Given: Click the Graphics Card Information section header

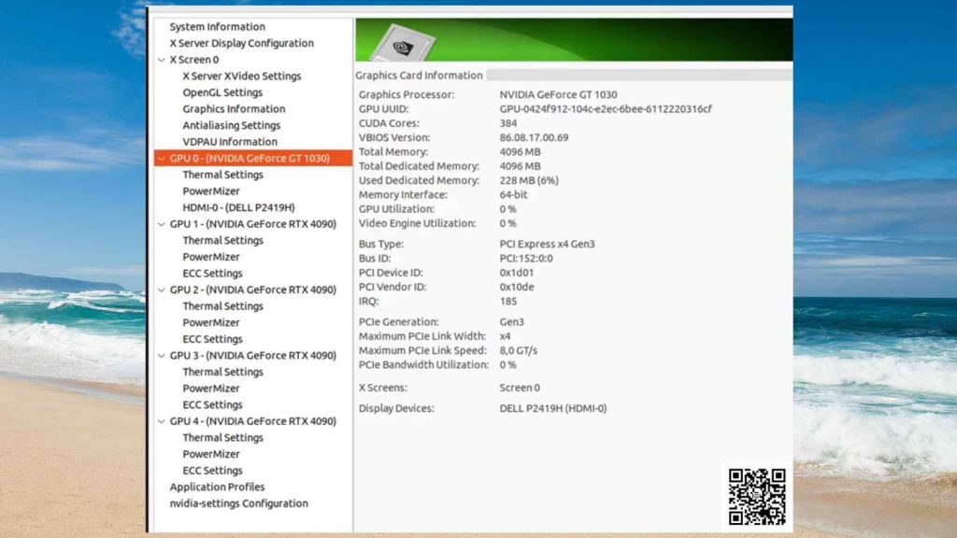Looking at the screenshot, I should 419,76.
